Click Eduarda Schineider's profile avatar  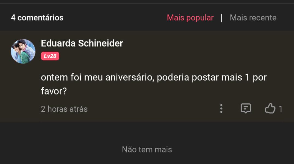click(23, 51)
